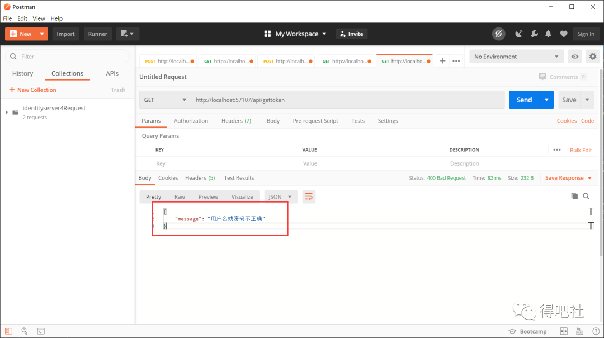Open the request Headers (7) tab

click(236, 121)
